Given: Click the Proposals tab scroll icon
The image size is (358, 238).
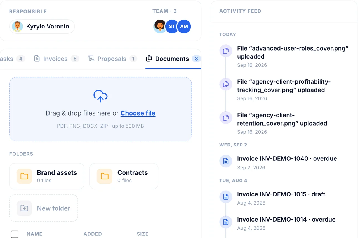Looking at the screenshot, I should pos(91,59).
